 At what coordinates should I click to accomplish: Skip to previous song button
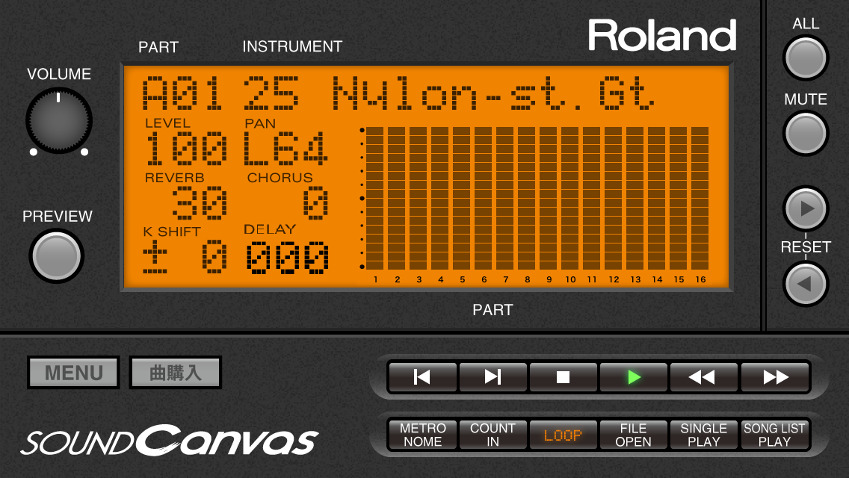pyautogui.click(x=422, y=377)
